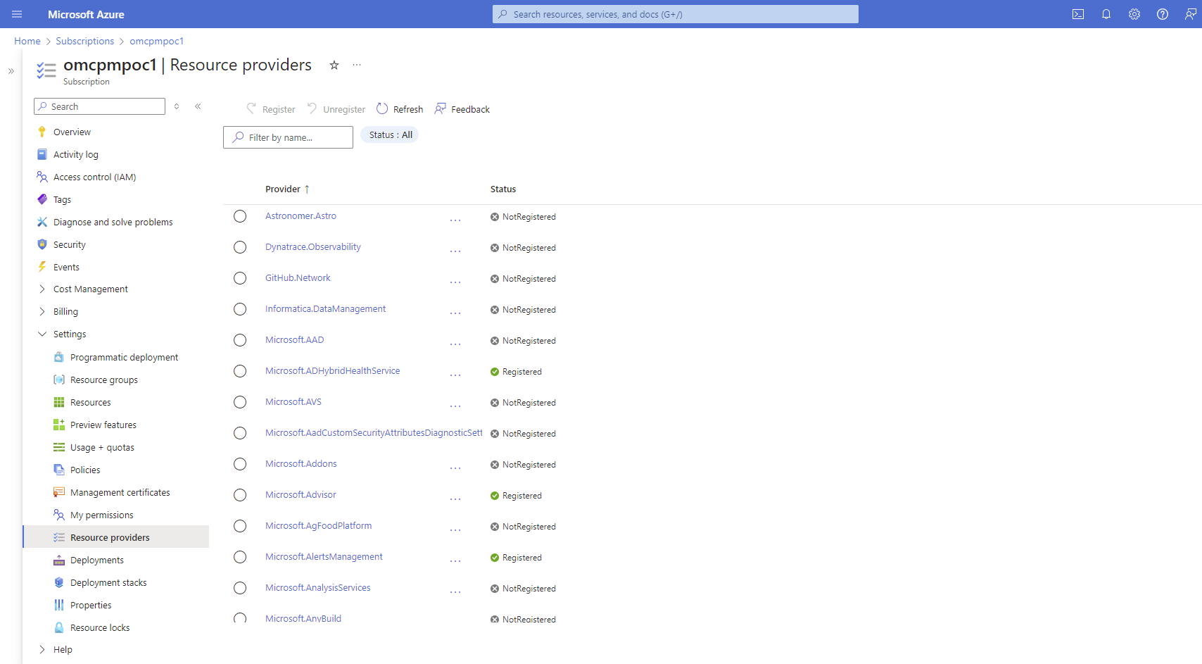Viewport: 1202px width, 664px height.
Task: Open the Status : All filter
Action: [x=390, y=134]
